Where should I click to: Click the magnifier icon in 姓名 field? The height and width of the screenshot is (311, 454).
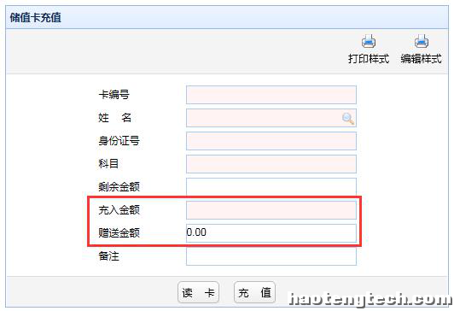point(347,118)
